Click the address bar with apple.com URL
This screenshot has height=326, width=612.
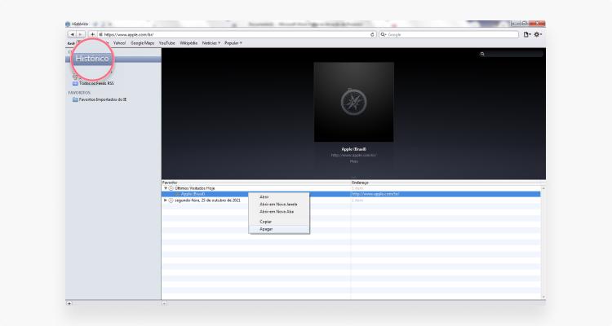(237, 35)
